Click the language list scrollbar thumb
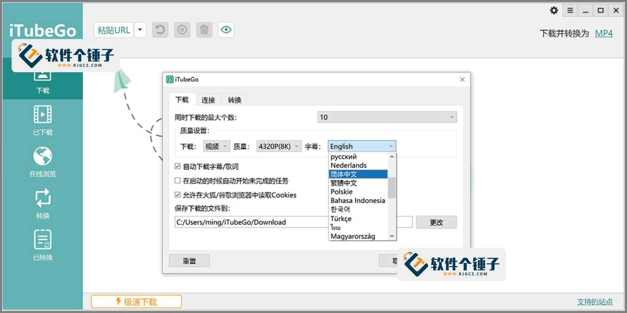 [x=392, y=188]
